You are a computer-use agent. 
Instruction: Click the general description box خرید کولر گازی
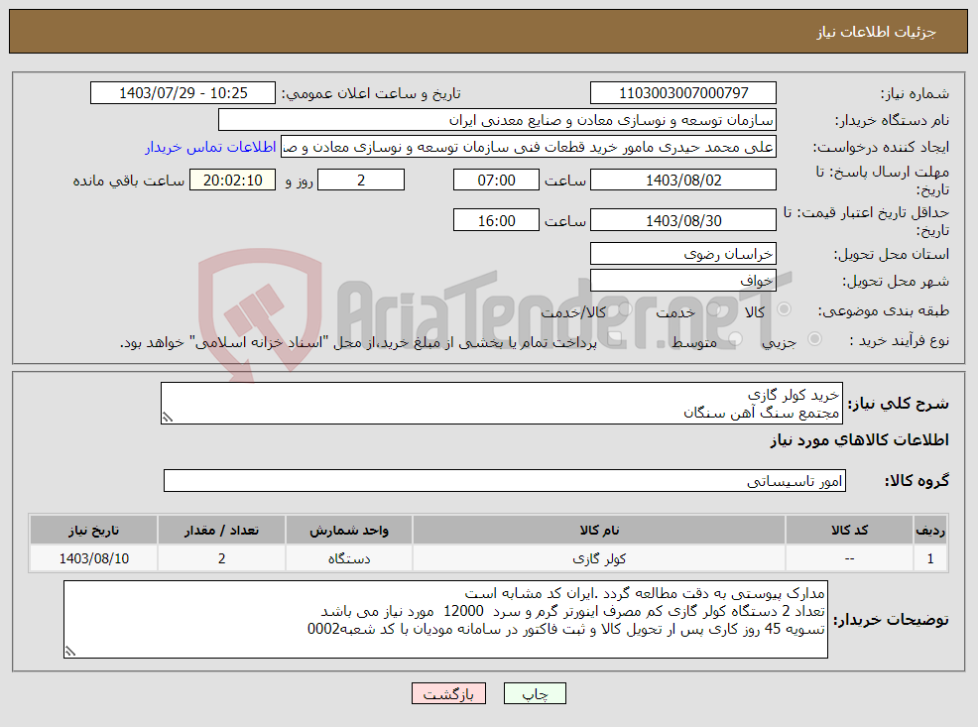(502, 404)
